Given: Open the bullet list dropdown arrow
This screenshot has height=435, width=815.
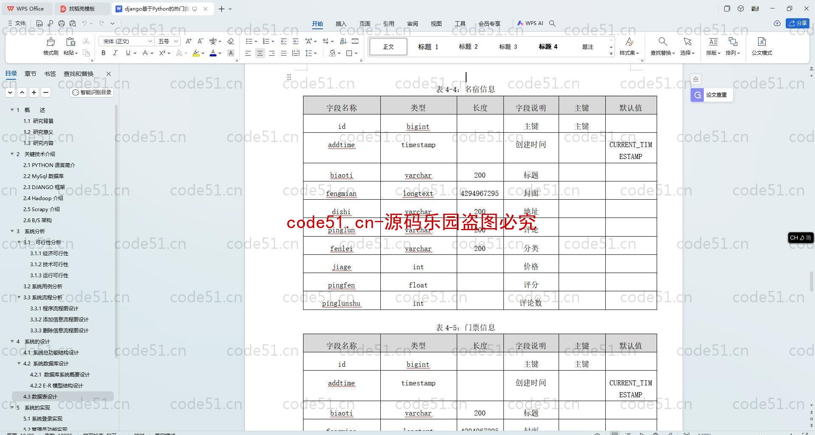Looking at the screenshot, I should click(256, 42).
